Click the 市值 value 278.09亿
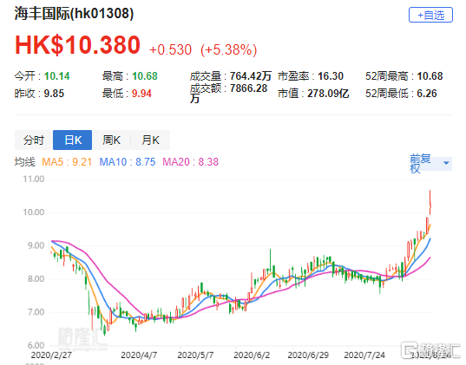Image resolution: width=466 pixels, height=365 pixels. click(x=328, y=94)
